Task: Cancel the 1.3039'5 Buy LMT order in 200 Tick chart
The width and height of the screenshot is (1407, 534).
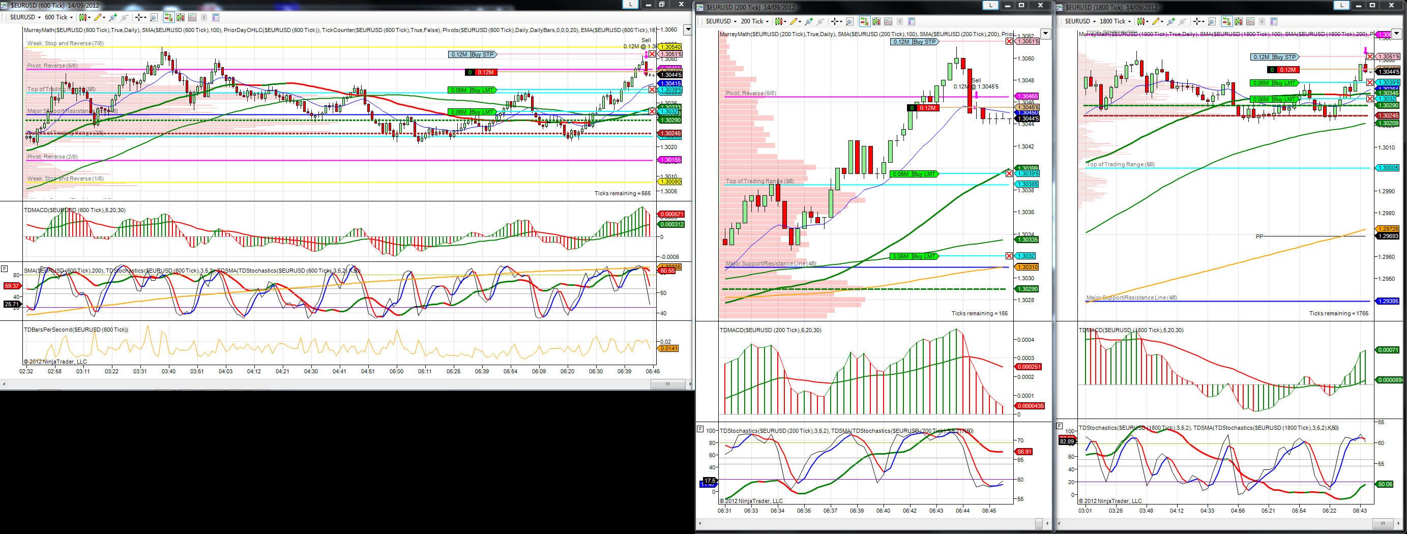Action: 1009,173
